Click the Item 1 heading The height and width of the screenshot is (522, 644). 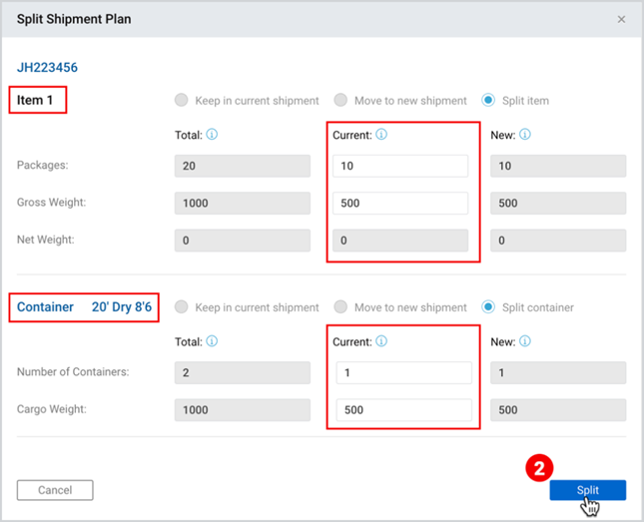pyautogui.click(x=35, y=100)
